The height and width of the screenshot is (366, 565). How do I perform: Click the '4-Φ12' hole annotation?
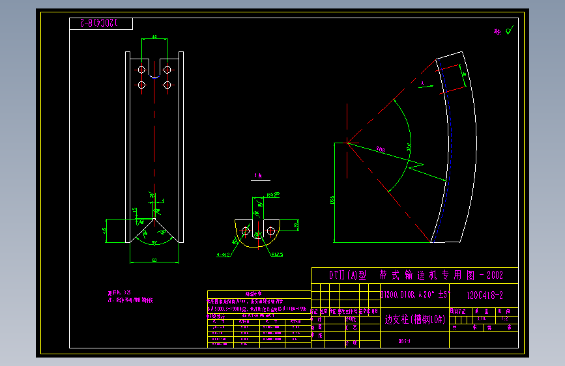pyautogui.click(x=223, y=255)
